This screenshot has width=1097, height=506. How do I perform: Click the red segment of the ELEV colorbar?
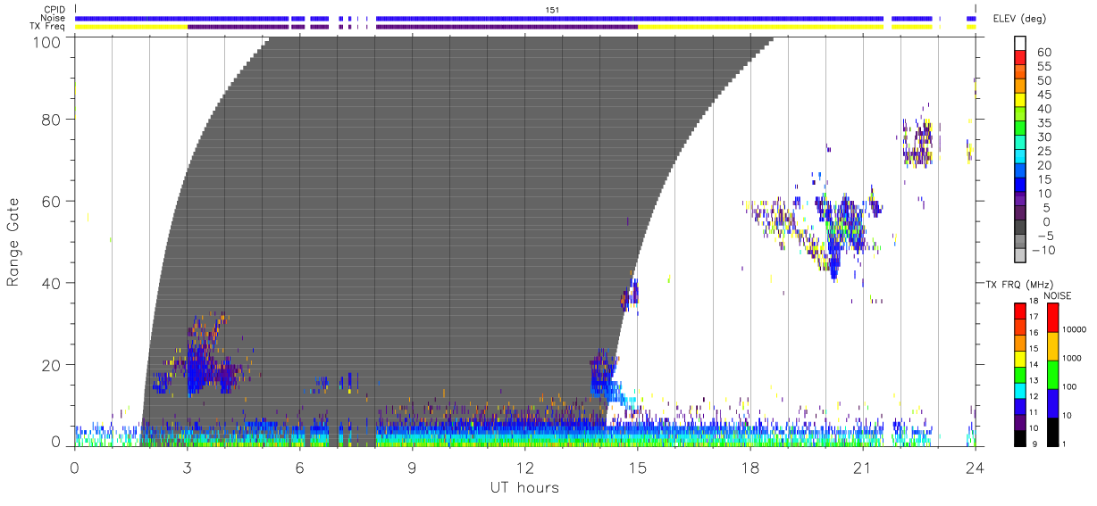pyautogui.click(x=1020, y=59)
